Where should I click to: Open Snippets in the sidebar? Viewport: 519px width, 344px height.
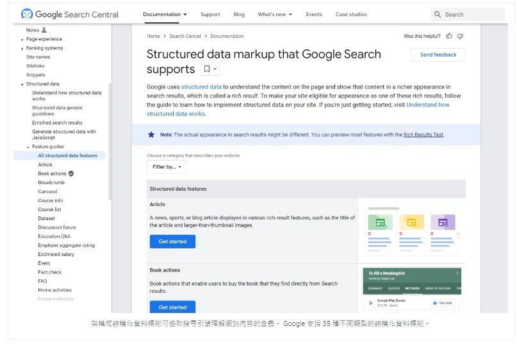pos(35,75)
